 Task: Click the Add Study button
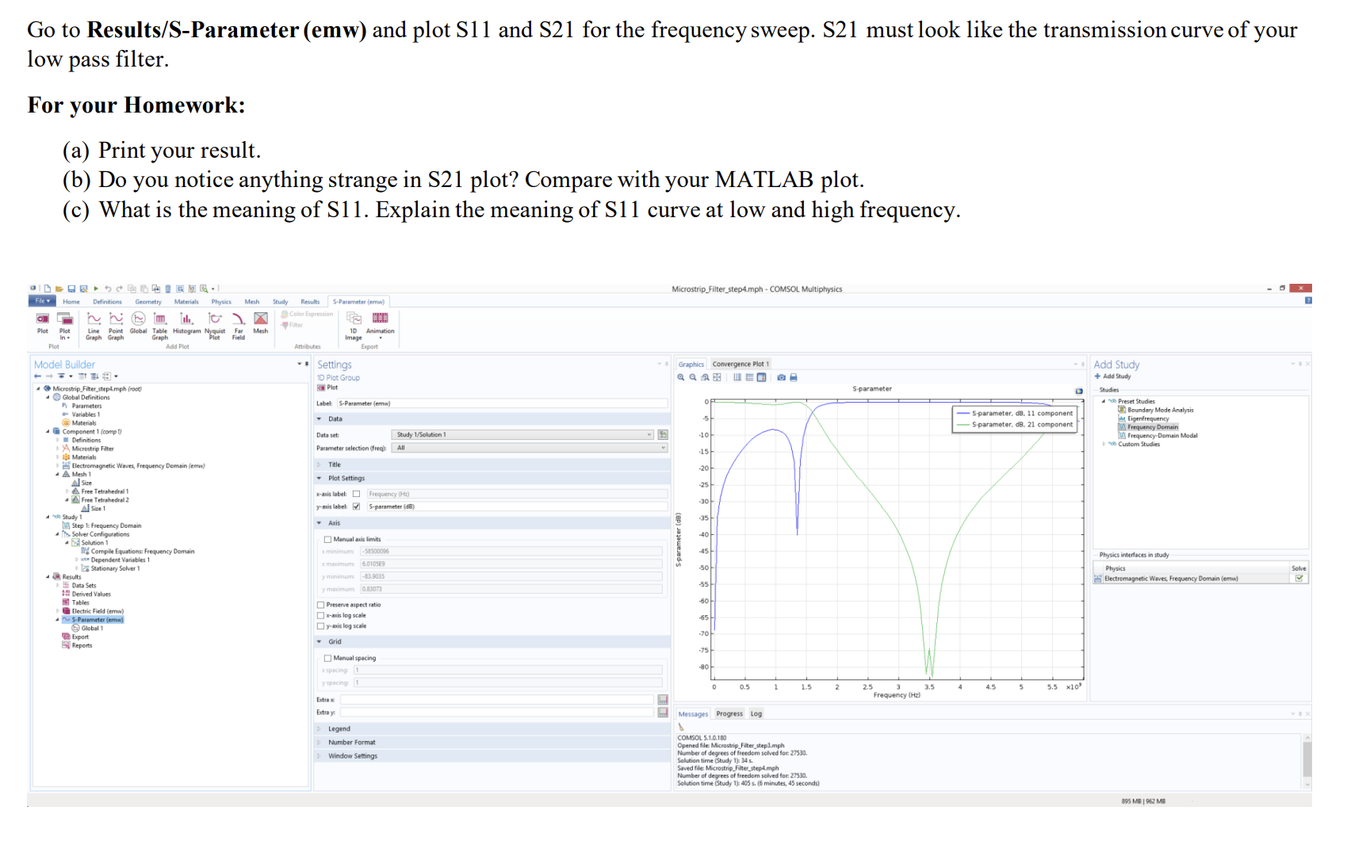1117,376
